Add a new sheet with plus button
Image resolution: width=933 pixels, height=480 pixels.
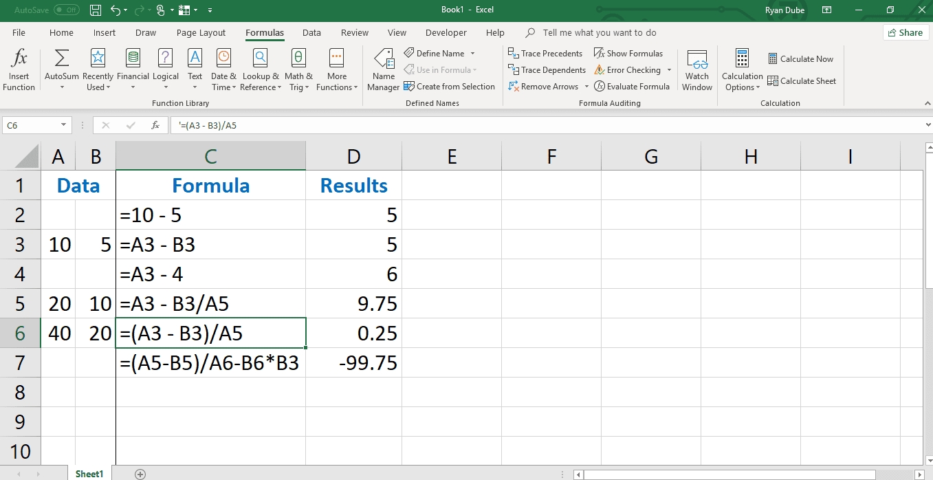click(x=140, y=474)
